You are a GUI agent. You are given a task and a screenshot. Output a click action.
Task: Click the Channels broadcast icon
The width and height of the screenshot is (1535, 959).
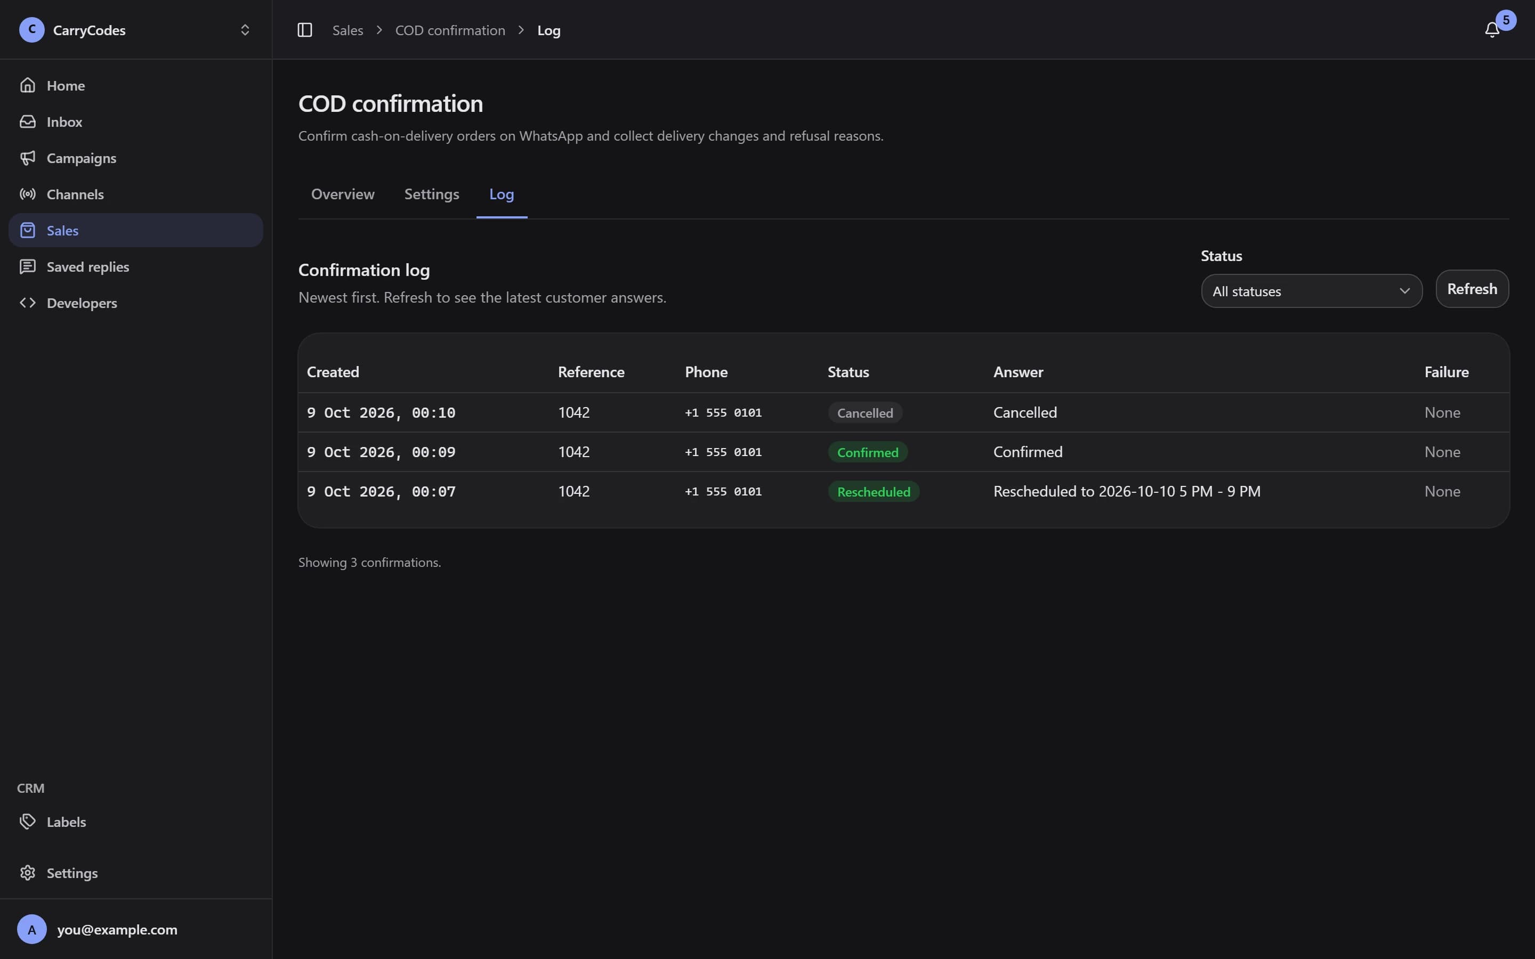[27, 193]
